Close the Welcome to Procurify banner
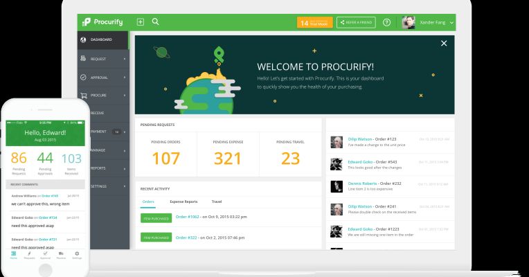The height and width of the screenshot is (277, 529). pos(444,43)
